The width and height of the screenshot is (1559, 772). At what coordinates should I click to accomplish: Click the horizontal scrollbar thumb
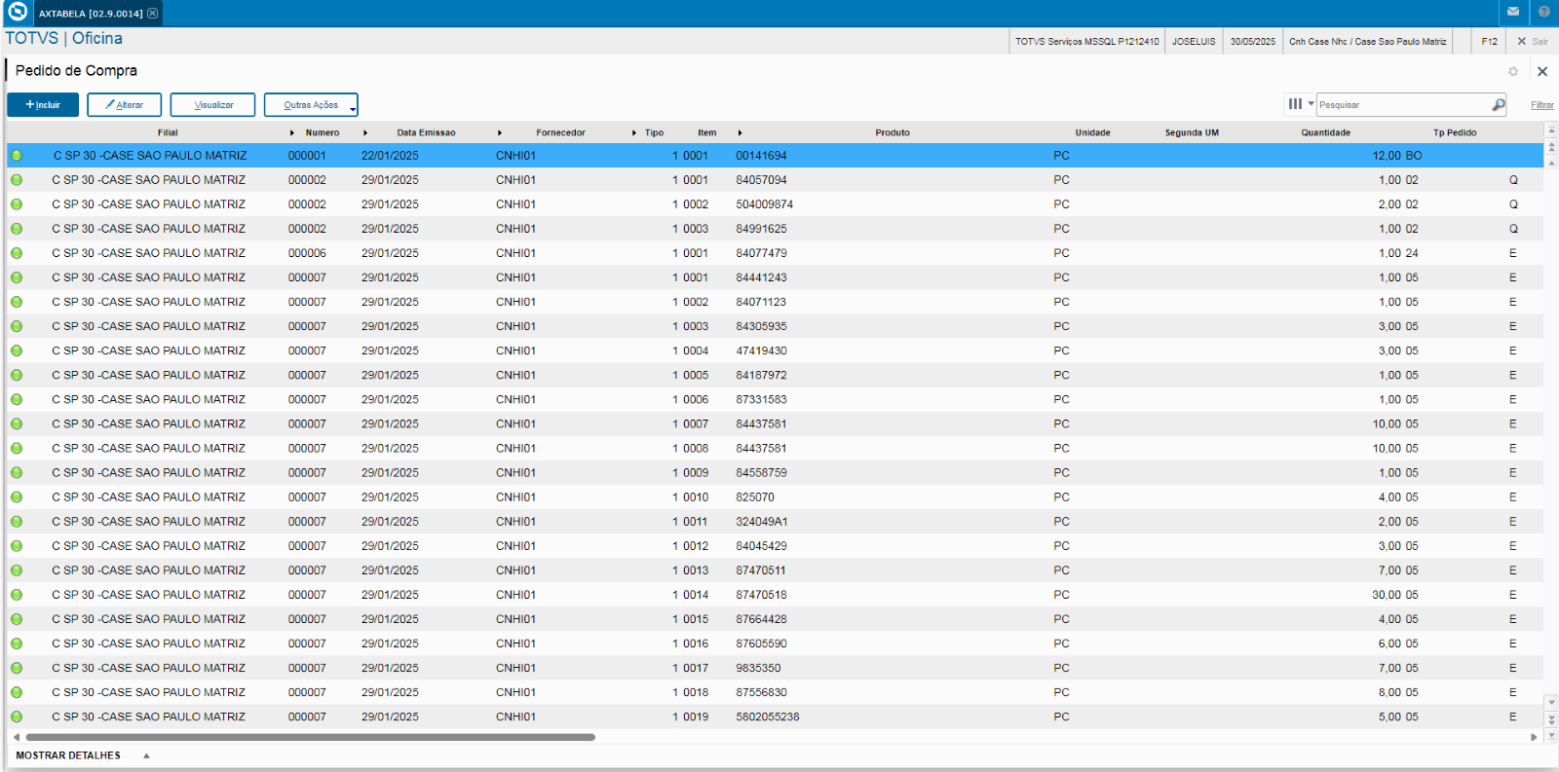point(310,737)
